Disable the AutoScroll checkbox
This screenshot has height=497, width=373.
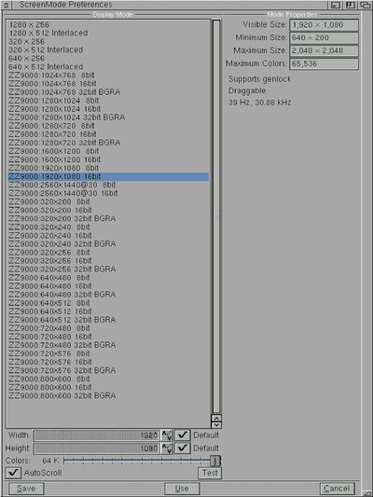point(13,473)
